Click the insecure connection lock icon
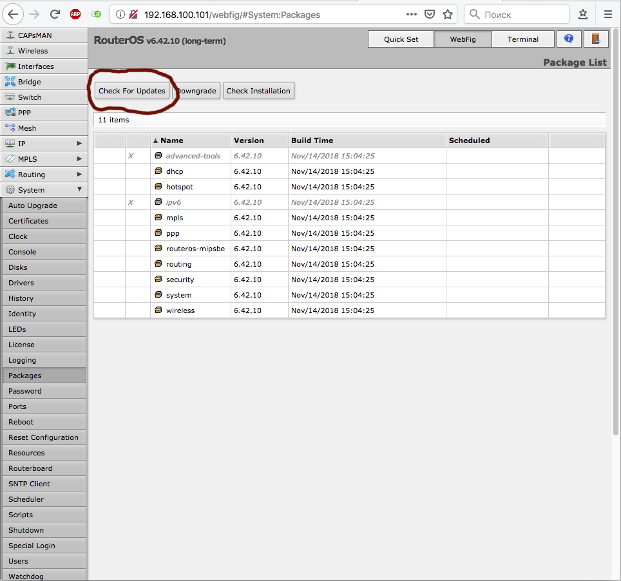Screen dimensions: 621x581 tap(134, 15)
